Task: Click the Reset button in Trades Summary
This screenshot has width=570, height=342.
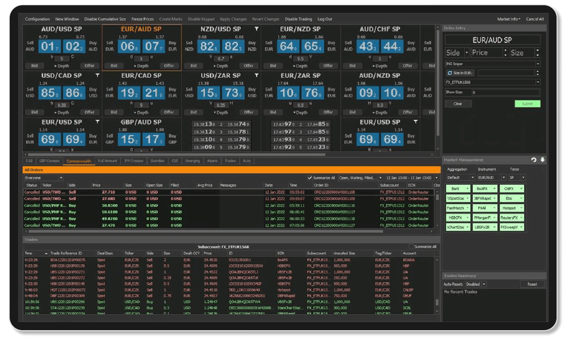Action: [x=532, y=284]
